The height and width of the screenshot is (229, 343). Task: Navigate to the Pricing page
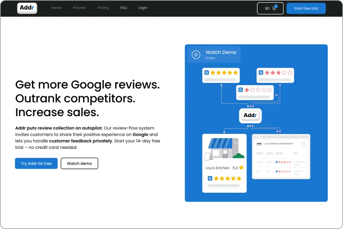pos(103,8)
